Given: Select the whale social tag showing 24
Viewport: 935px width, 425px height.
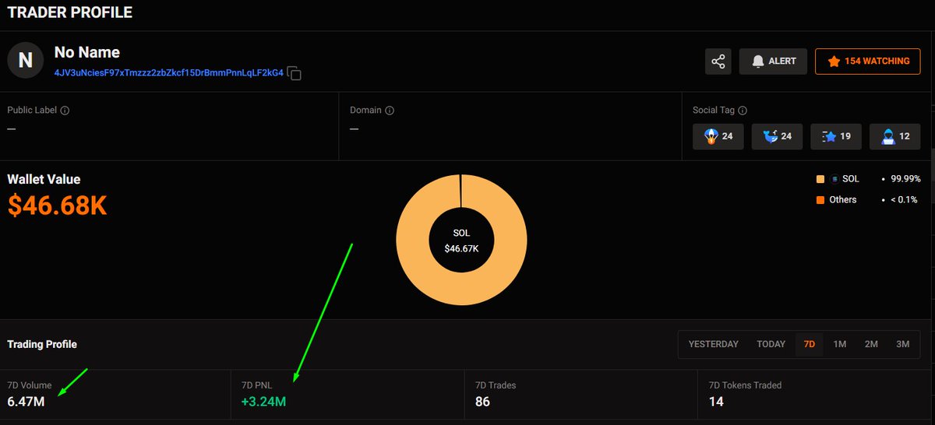Looking at the screenshot, I should click(x=778, y=136).
